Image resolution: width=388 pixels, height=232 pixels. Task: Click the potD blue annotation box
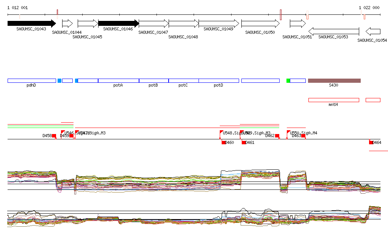click(x=219, y=80)
